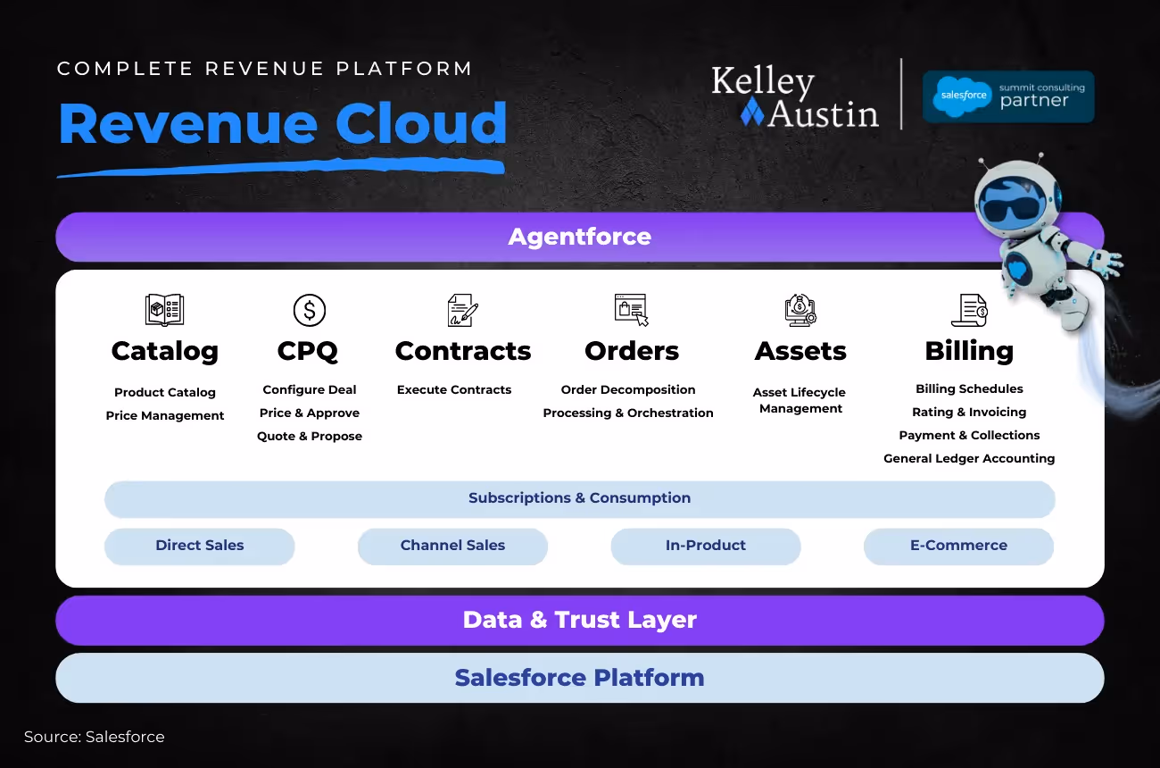The height and width of the screenshot is (768, 1160).
Task: Click the Contracts heading
Action: (x=463, y=351)
